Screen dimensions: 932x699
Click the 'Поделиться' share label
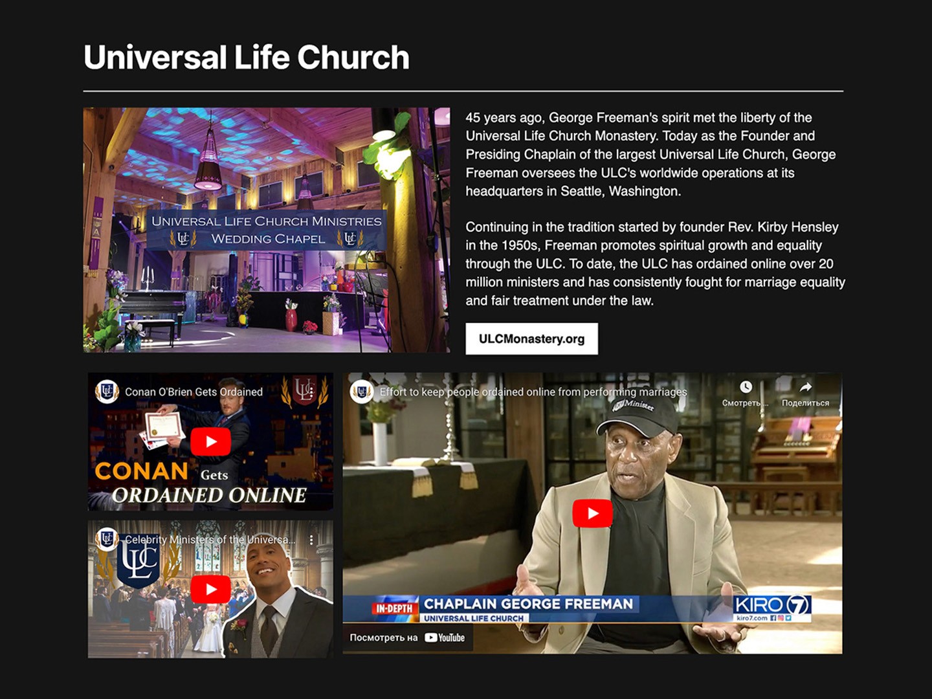tap(805, 403)
